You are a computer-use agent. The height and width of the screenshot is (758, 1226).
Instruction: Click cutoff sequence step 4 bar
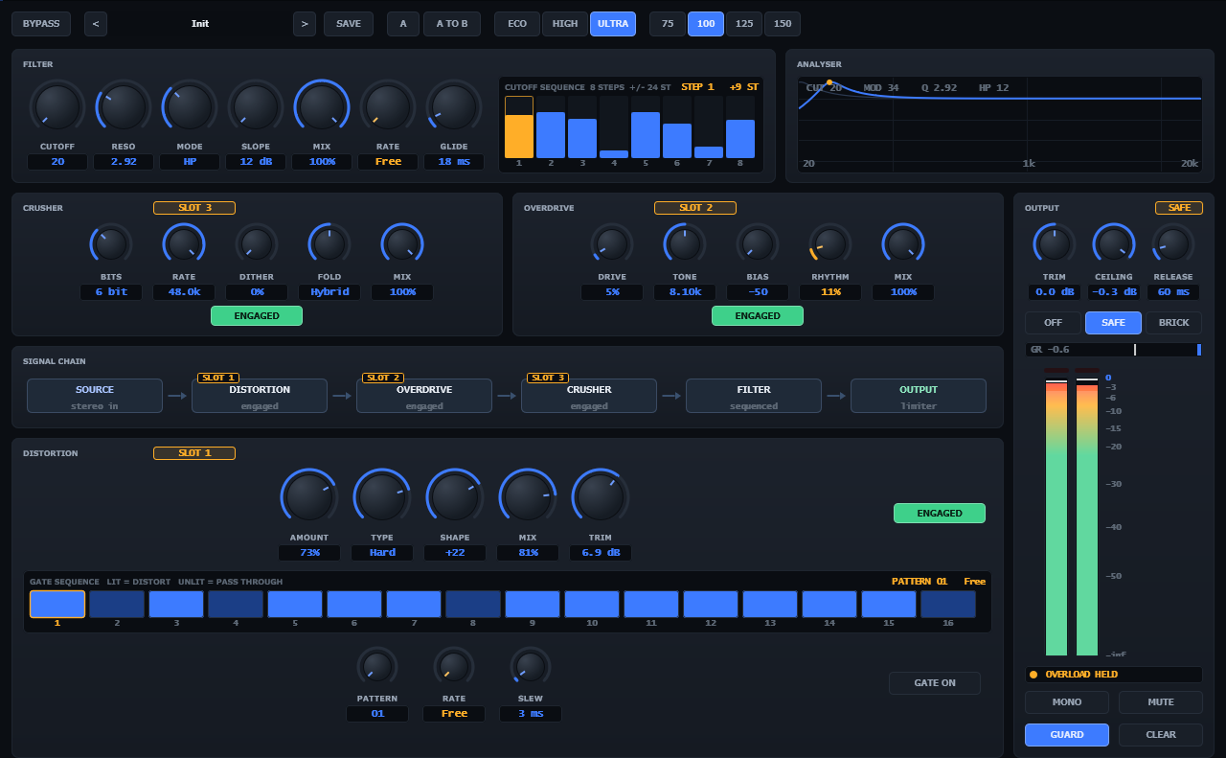(614, 126)
